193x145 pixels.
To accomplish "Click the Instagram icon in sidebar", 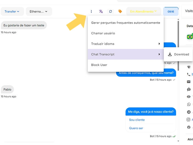I will [189, 120].
